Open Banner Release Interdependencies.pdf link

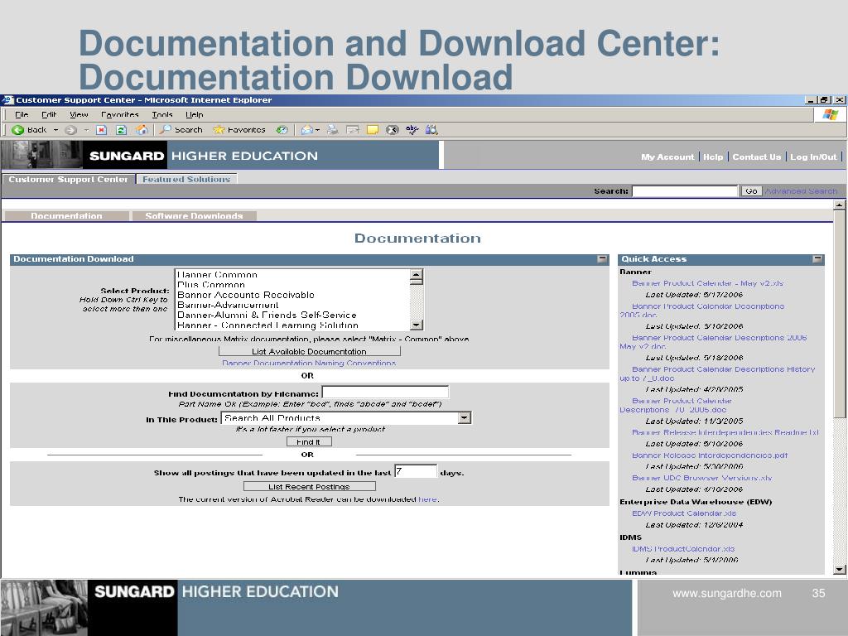(710, 455)
